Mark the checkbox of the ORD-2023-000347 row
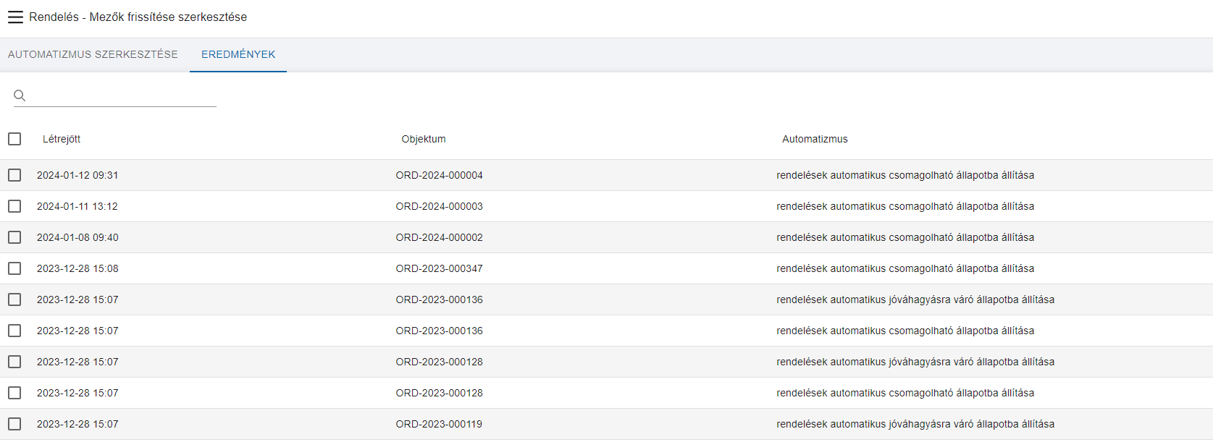The width and height of the screenshot is (1213, 442). pos(14,268)
